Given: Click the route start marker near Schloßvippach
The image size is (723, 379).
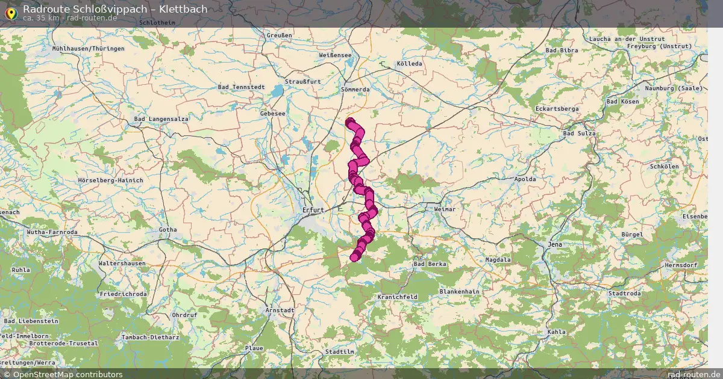Looking at the screenshot, I should (349, 122).
